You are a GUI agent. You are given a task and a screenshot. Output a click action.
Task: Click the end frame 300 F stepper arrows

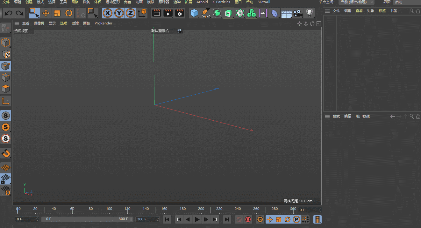(x=158, y=219)
